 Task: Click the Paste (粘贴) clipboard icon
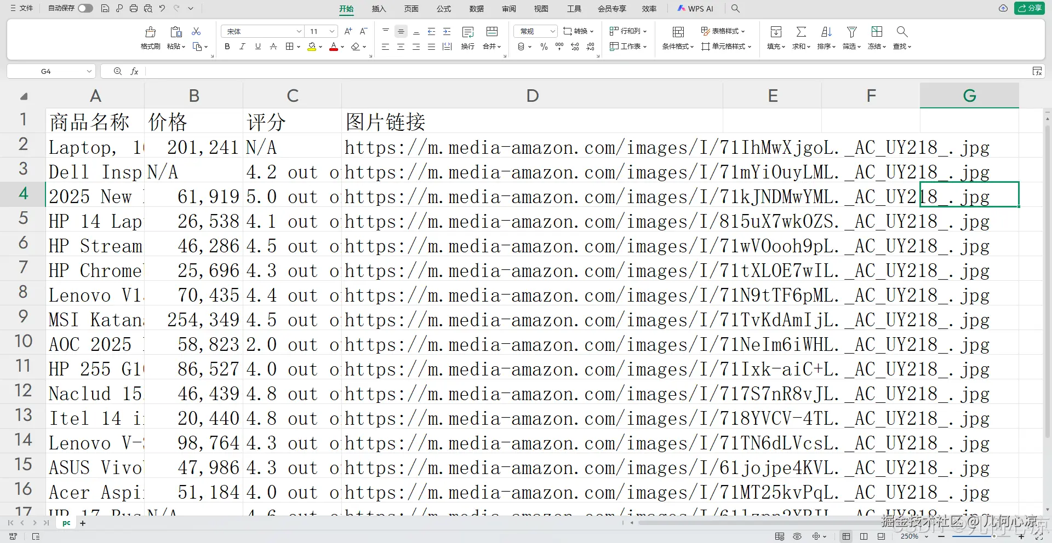[176, 32]
